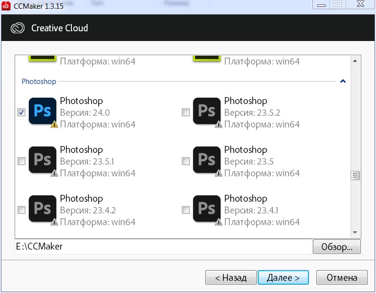Click the E:\CCMaker path field
Image resolution: width=376 pixels, height=293 pixels.
(x=163, y=247)
